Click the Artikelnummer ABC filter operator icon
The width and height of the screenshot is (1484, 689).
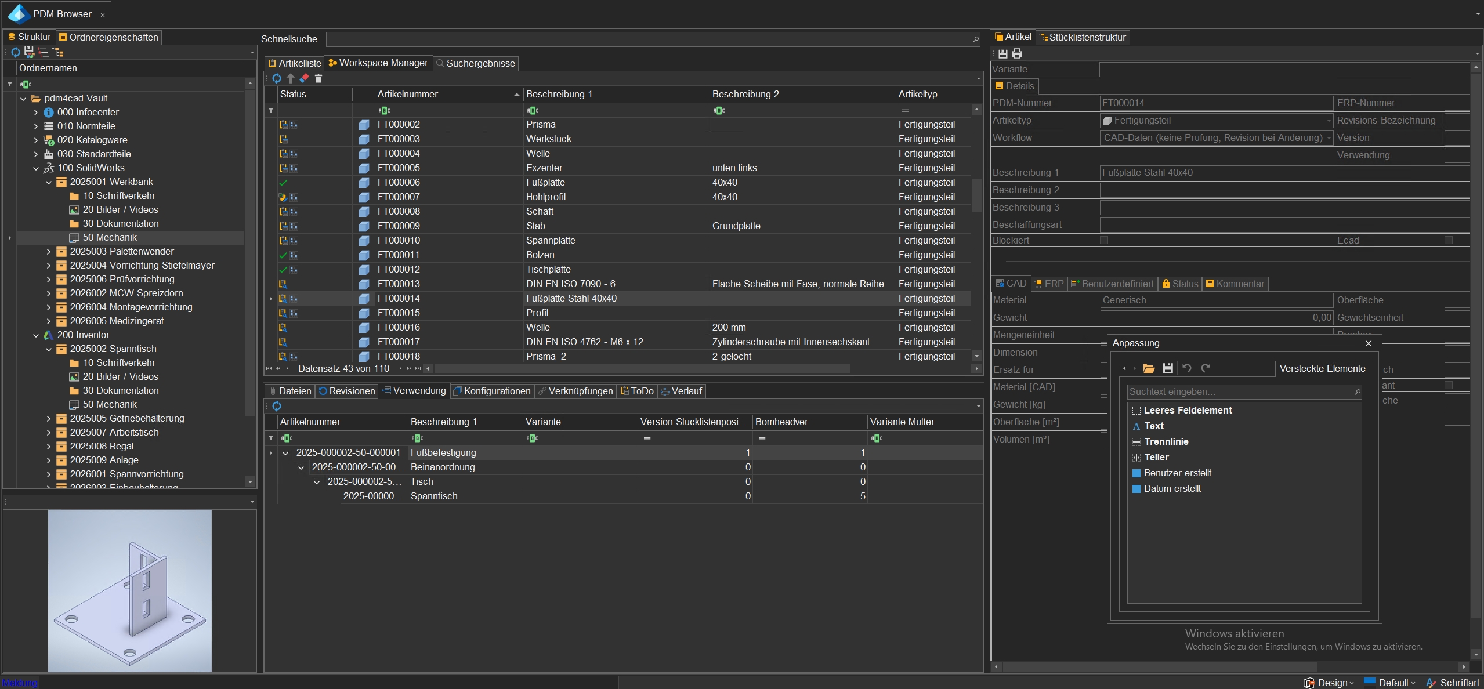[384, 110]
